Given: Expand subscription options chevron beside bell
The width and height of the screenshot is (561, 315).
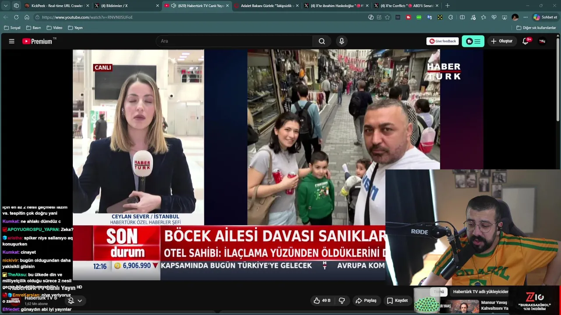Looking at the screenshot, I should [x=80, y=301].
